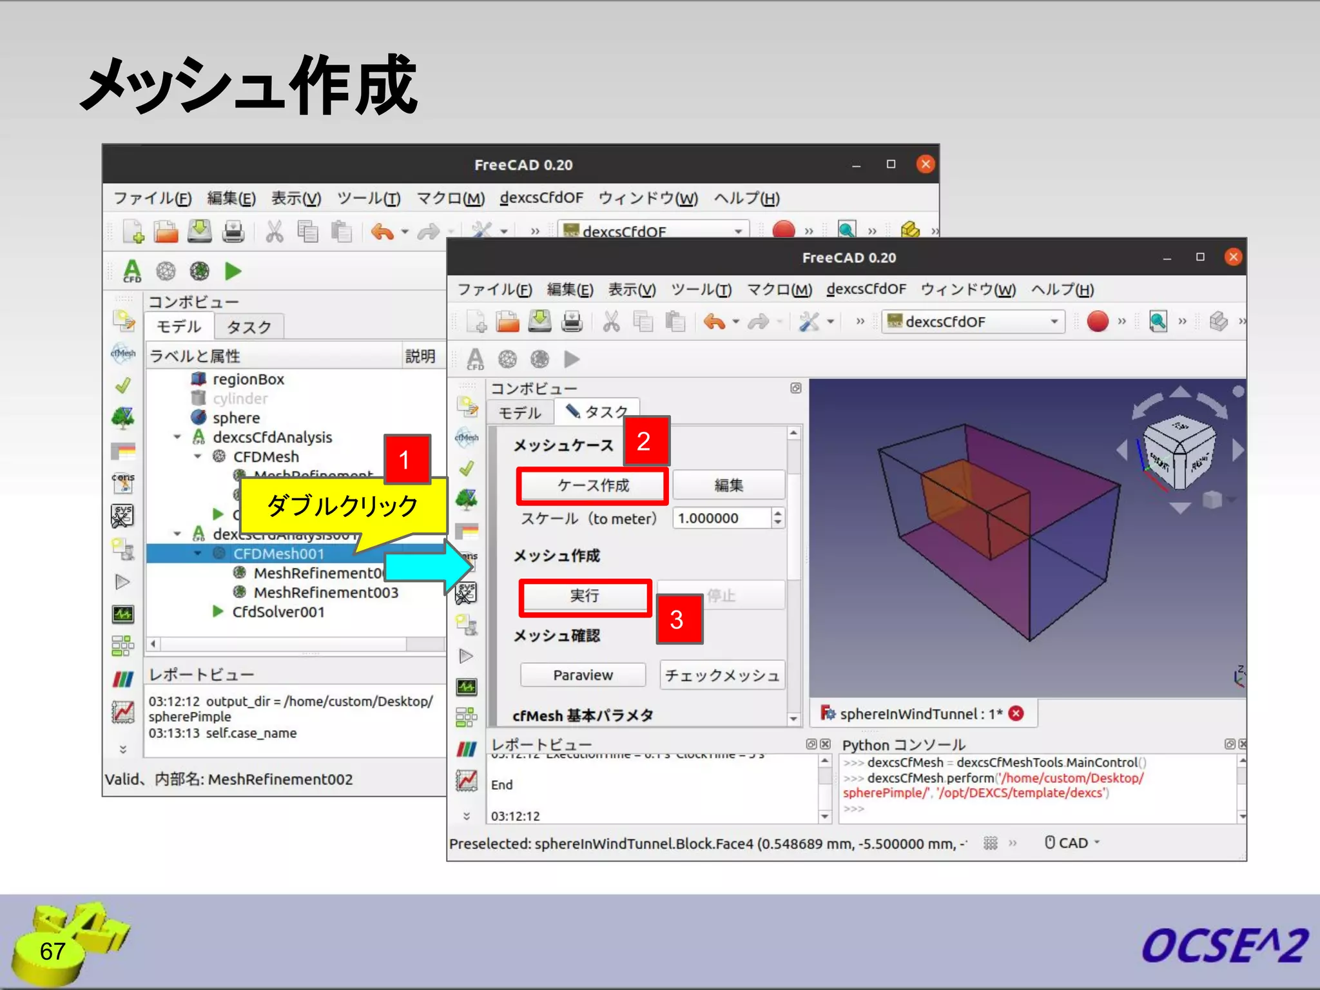Click the sys tools sidebar icon in back window
Image resolution: width=1320 pixels, height=990 pixels.
click(x=122, y=516)
